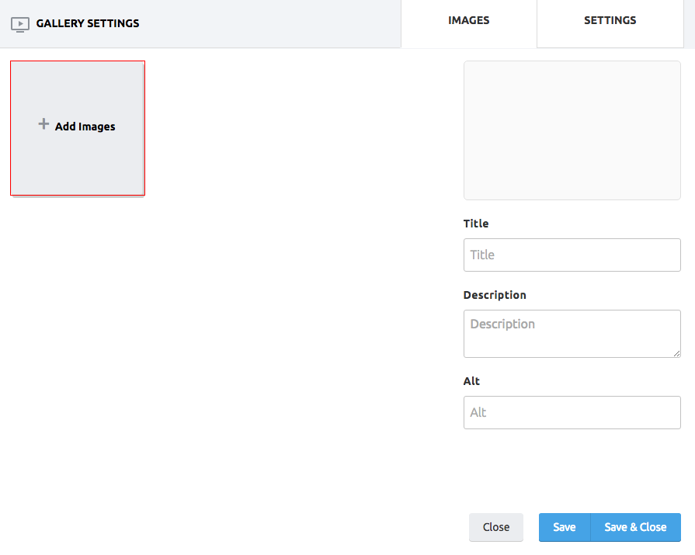Click the Add Images tile
695x555 pixels.
pos(78,128)
